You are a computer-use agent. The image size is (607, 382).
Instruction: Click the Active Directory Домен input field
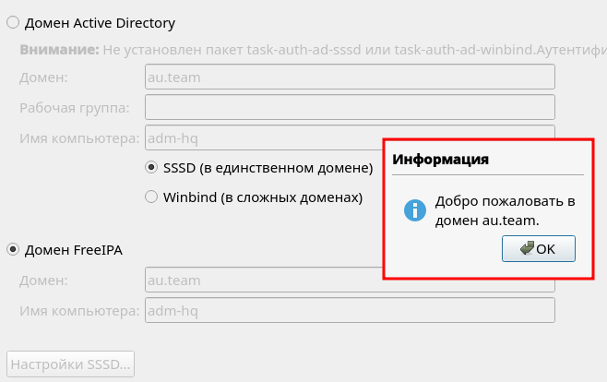pos(350,78)
